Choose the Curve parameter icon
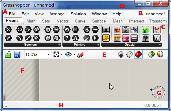171x111 pixels. [20, 38]
